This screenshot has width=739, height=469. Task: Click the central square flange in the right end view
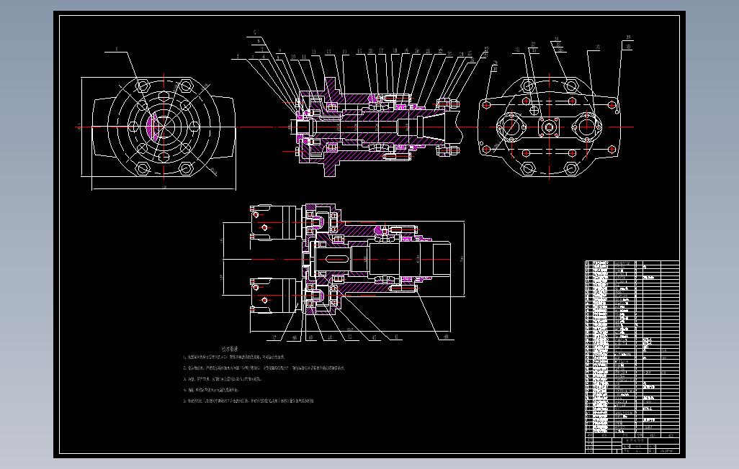coord(549,127)
